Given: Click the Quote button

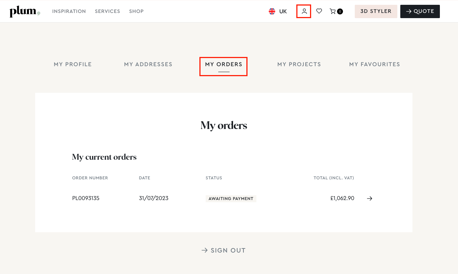Looking at the screenshot, I should click(420, 11).
